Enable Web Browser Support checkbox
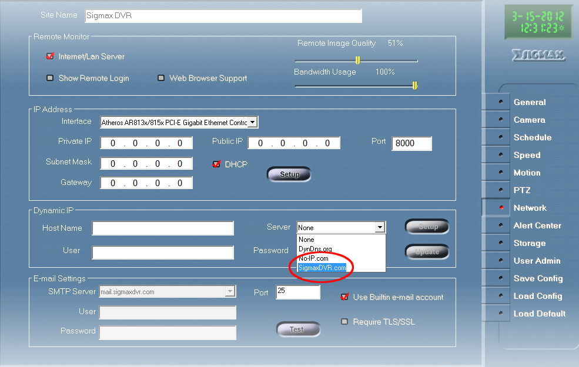 pyautogui.click(x=161, y=78)
